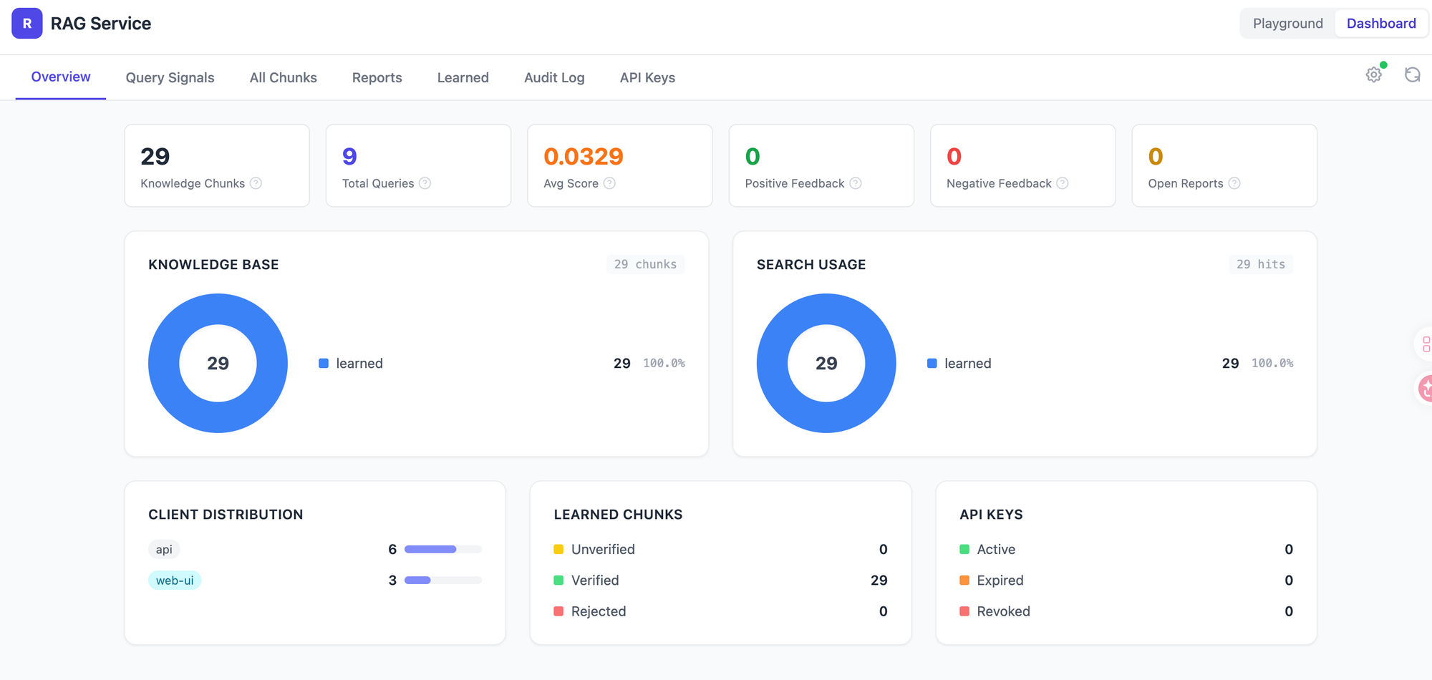The image size is (1432, 680).
Task: Click the help icon beside Negative Feedback
Action: click(x=1061, y=183)
